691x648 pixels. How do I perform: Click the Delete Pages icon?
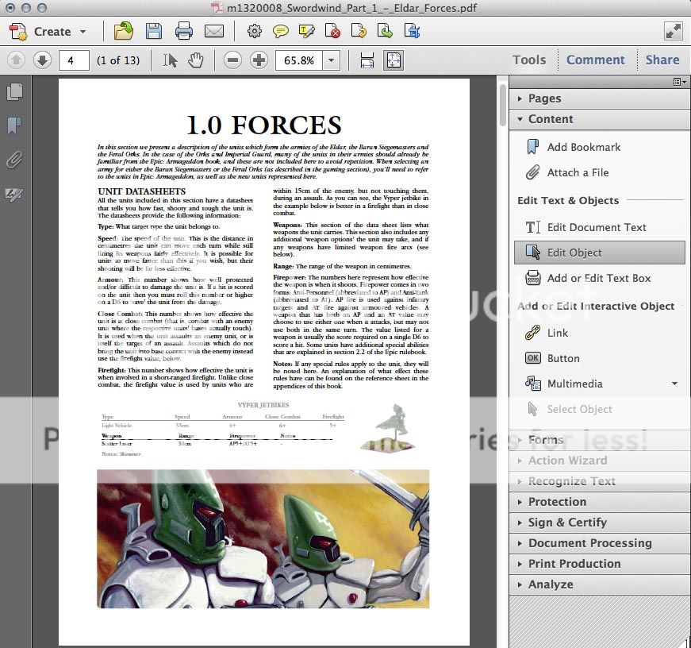pyautogui.click(x=332, y=31)
